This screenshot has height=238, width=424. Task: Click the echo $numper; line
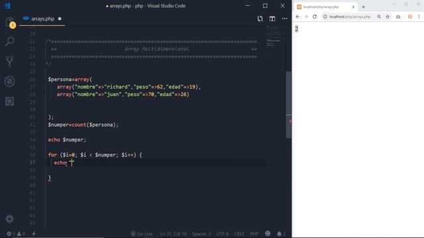[67, 139]
